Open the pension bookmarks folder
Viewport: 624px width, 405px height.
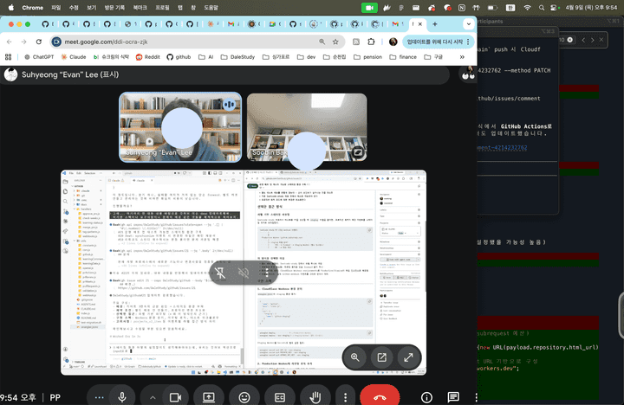367,57
